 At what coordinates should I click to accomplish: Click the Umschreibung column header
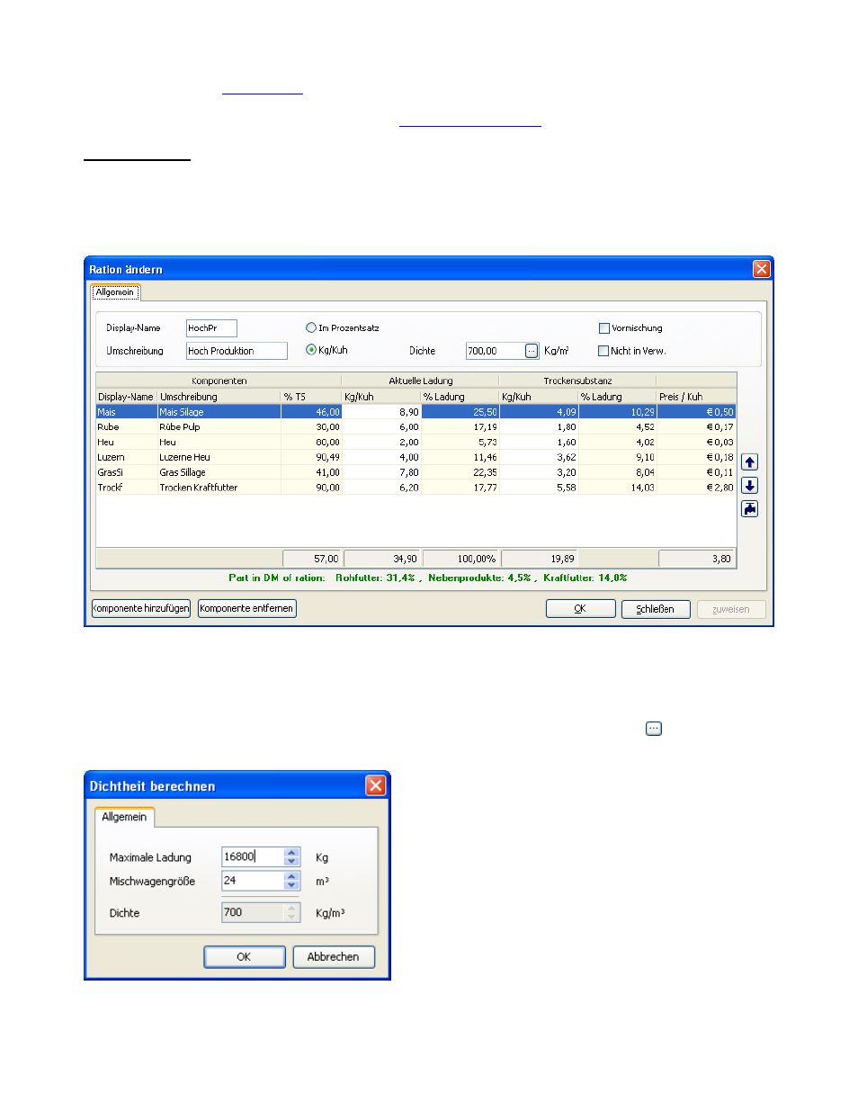[x=219, y=397]
